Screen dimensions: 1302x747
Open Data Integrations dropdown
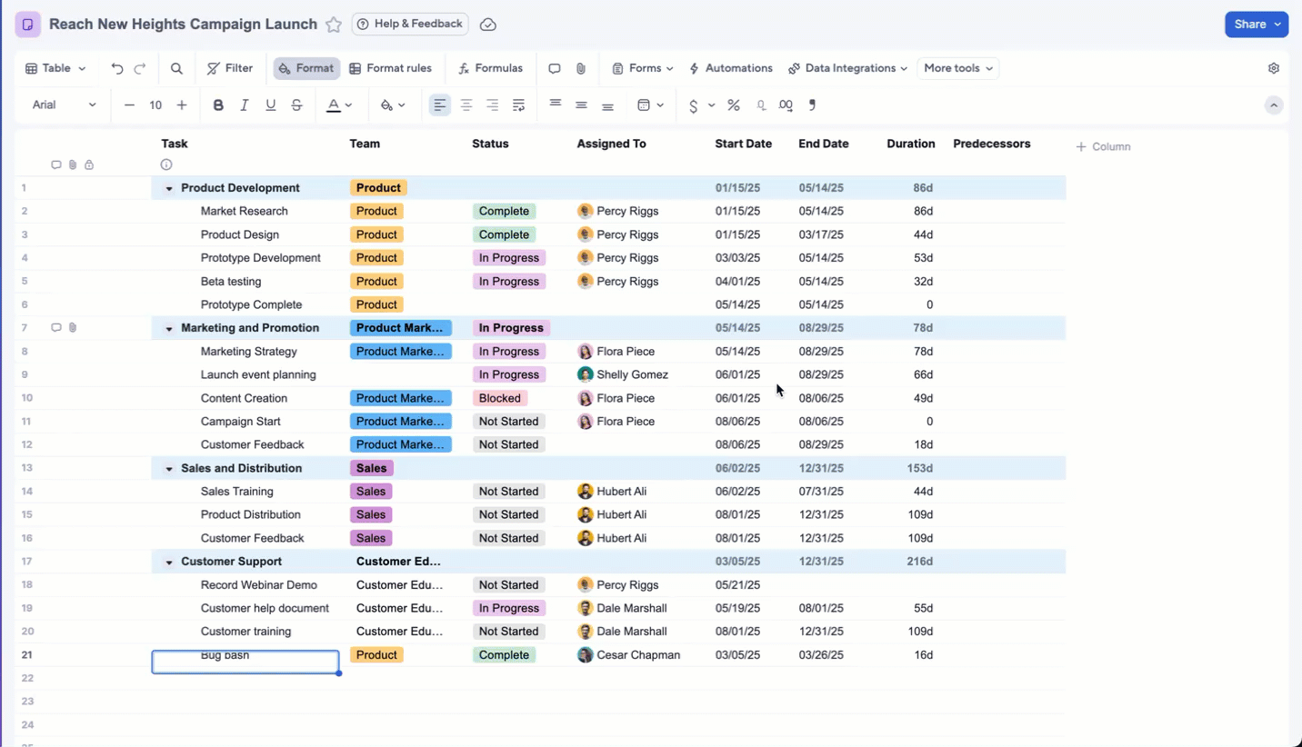point(847,68)
